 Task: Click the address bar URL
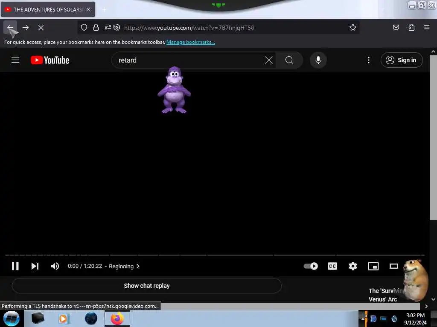189,28
